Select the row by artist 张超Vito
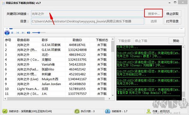Viewport: 189px width, 115px height. [58, 70]
